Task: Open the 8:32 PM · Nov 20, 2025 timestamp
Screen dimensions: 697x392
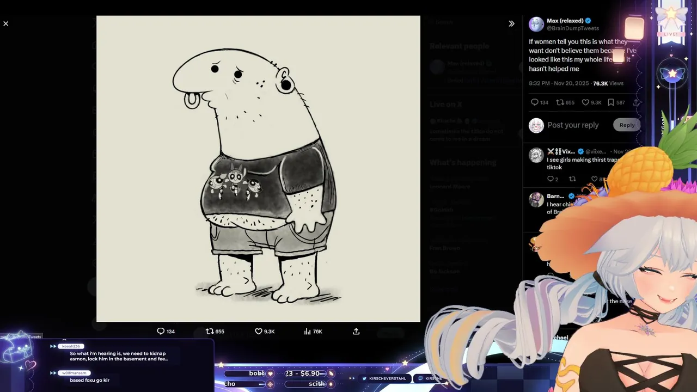Action: (x=559, y=83)
